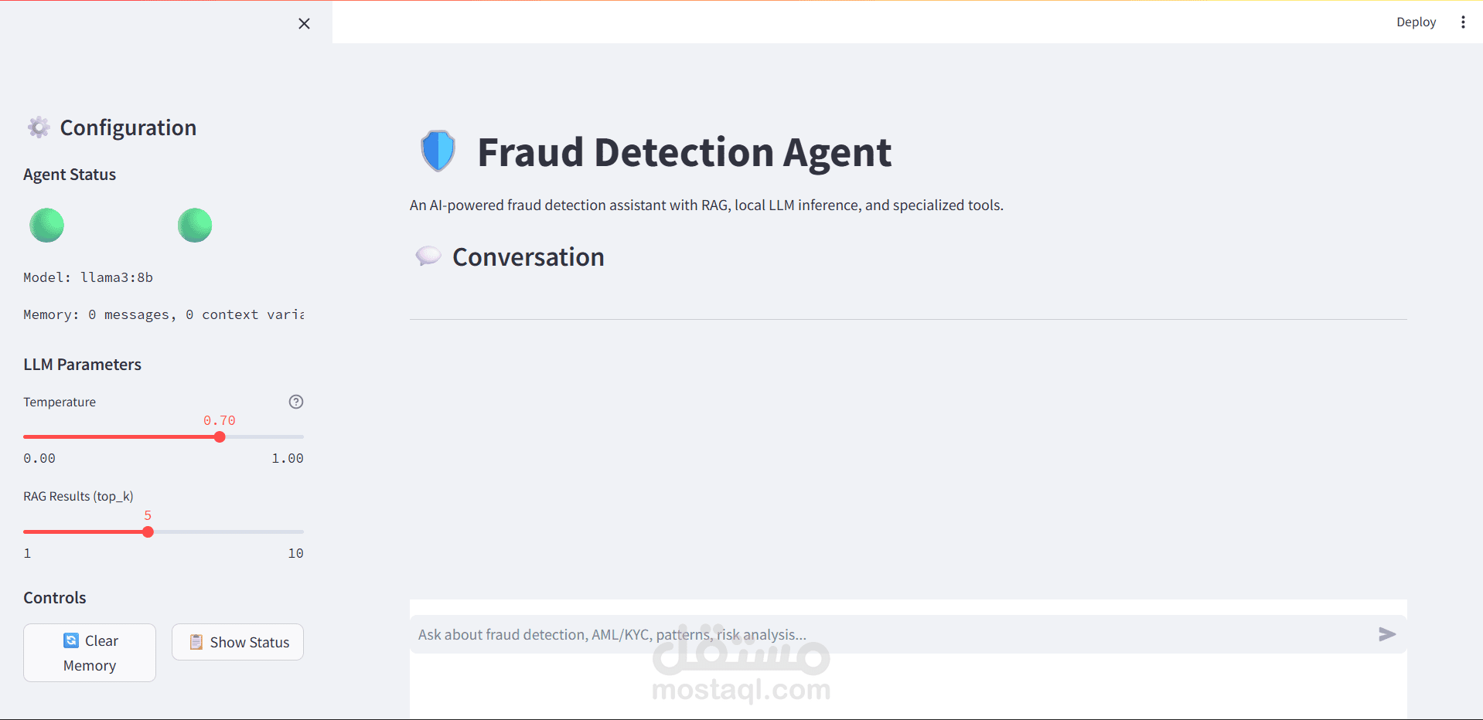Click the send arrow icon
1483x720 pixels.
tap(1386, 634)
